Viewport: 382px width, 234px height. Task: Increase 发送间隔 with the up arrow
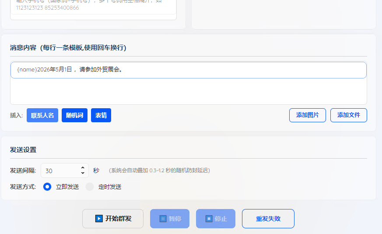83,168
